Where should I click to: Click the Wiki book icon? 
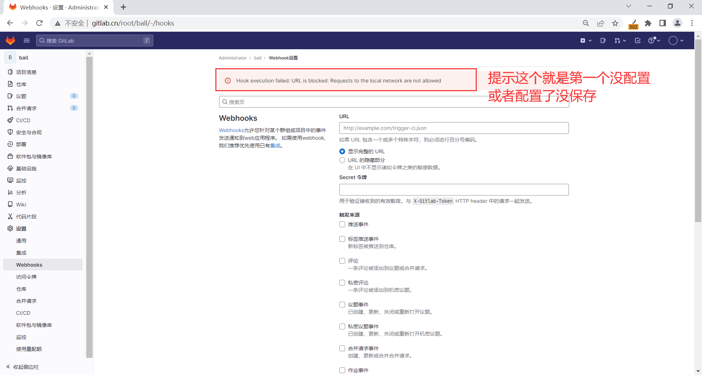(10, 204)
